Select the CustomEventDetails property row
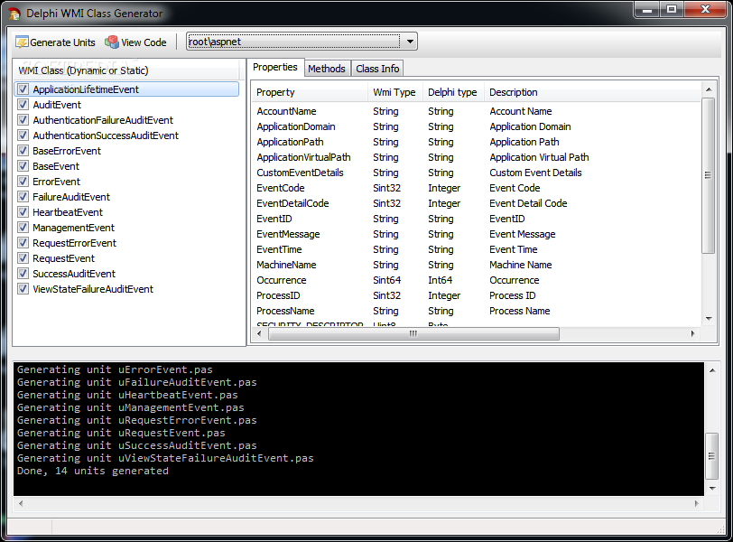 point(477,173)
